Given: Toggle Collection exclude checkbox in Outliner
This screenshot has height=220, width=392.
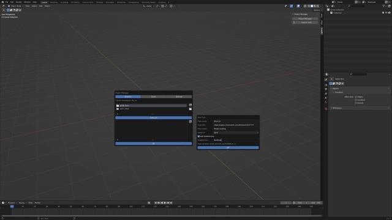Looking at the screenshot, I should click(x=383, y=13).
